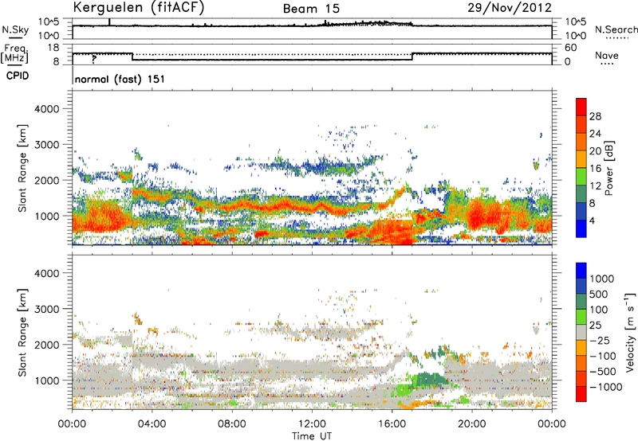Click the 'Beam 15' label

coord(311,9)
